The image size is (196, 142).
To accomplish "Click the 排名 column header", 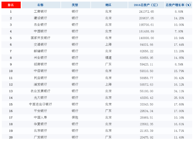I will (11, 5).
